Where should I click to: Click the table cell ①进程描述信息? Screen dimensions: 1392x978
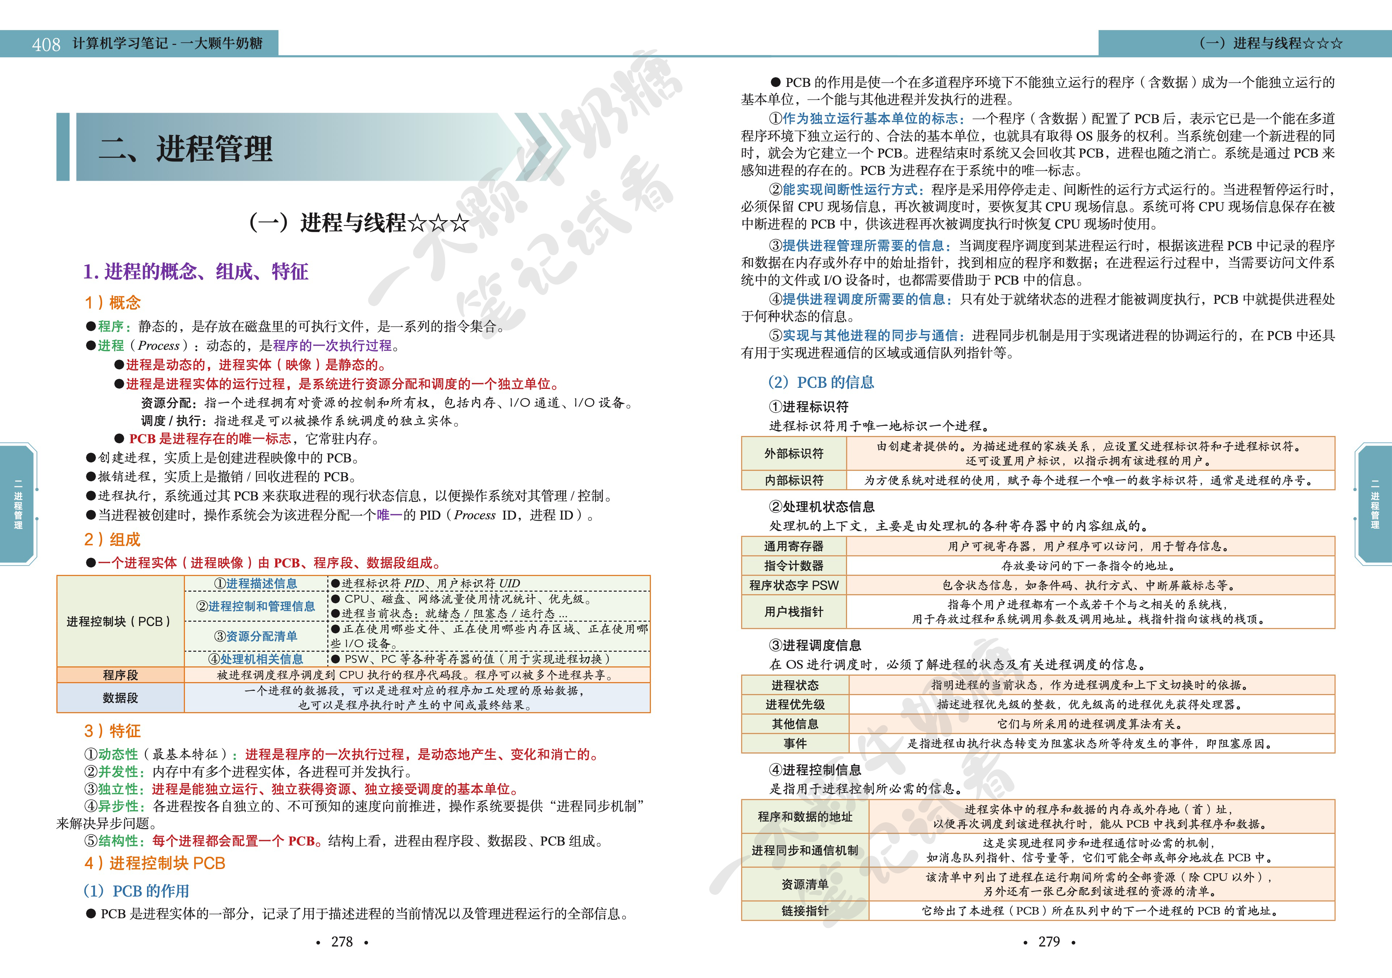tap(256, 583)
